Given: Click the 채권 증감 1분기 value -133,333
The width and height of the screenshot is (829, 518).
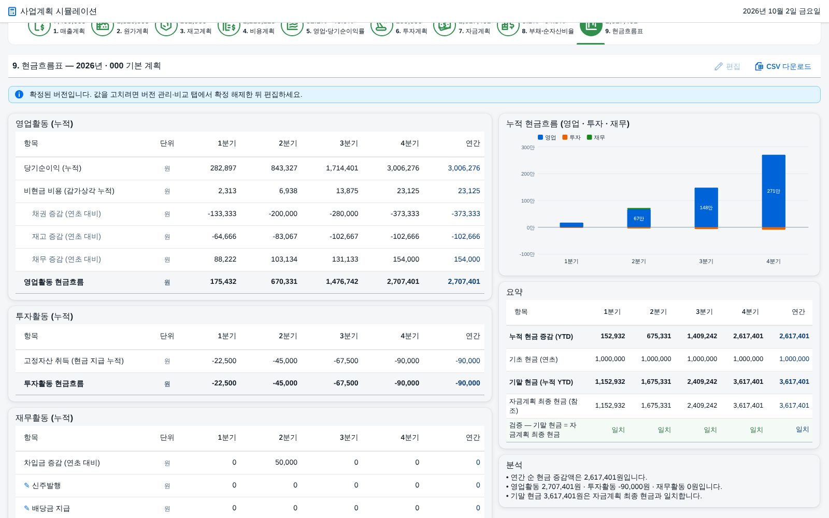Looking at the screenshot, I should [x=222, y=213].
